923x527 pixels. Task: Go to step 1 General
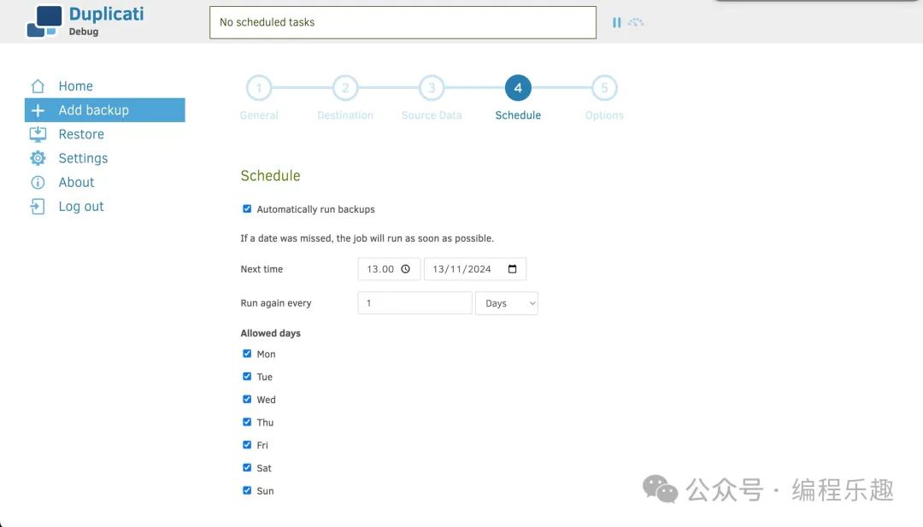(259, 88)
